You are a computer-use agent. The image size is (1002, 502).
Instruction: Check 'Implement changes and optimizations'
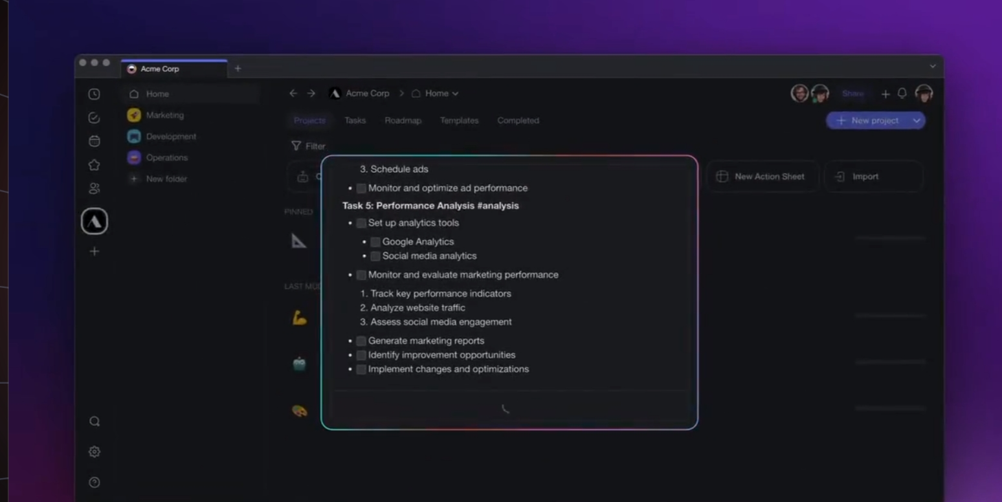click(361, 369)
